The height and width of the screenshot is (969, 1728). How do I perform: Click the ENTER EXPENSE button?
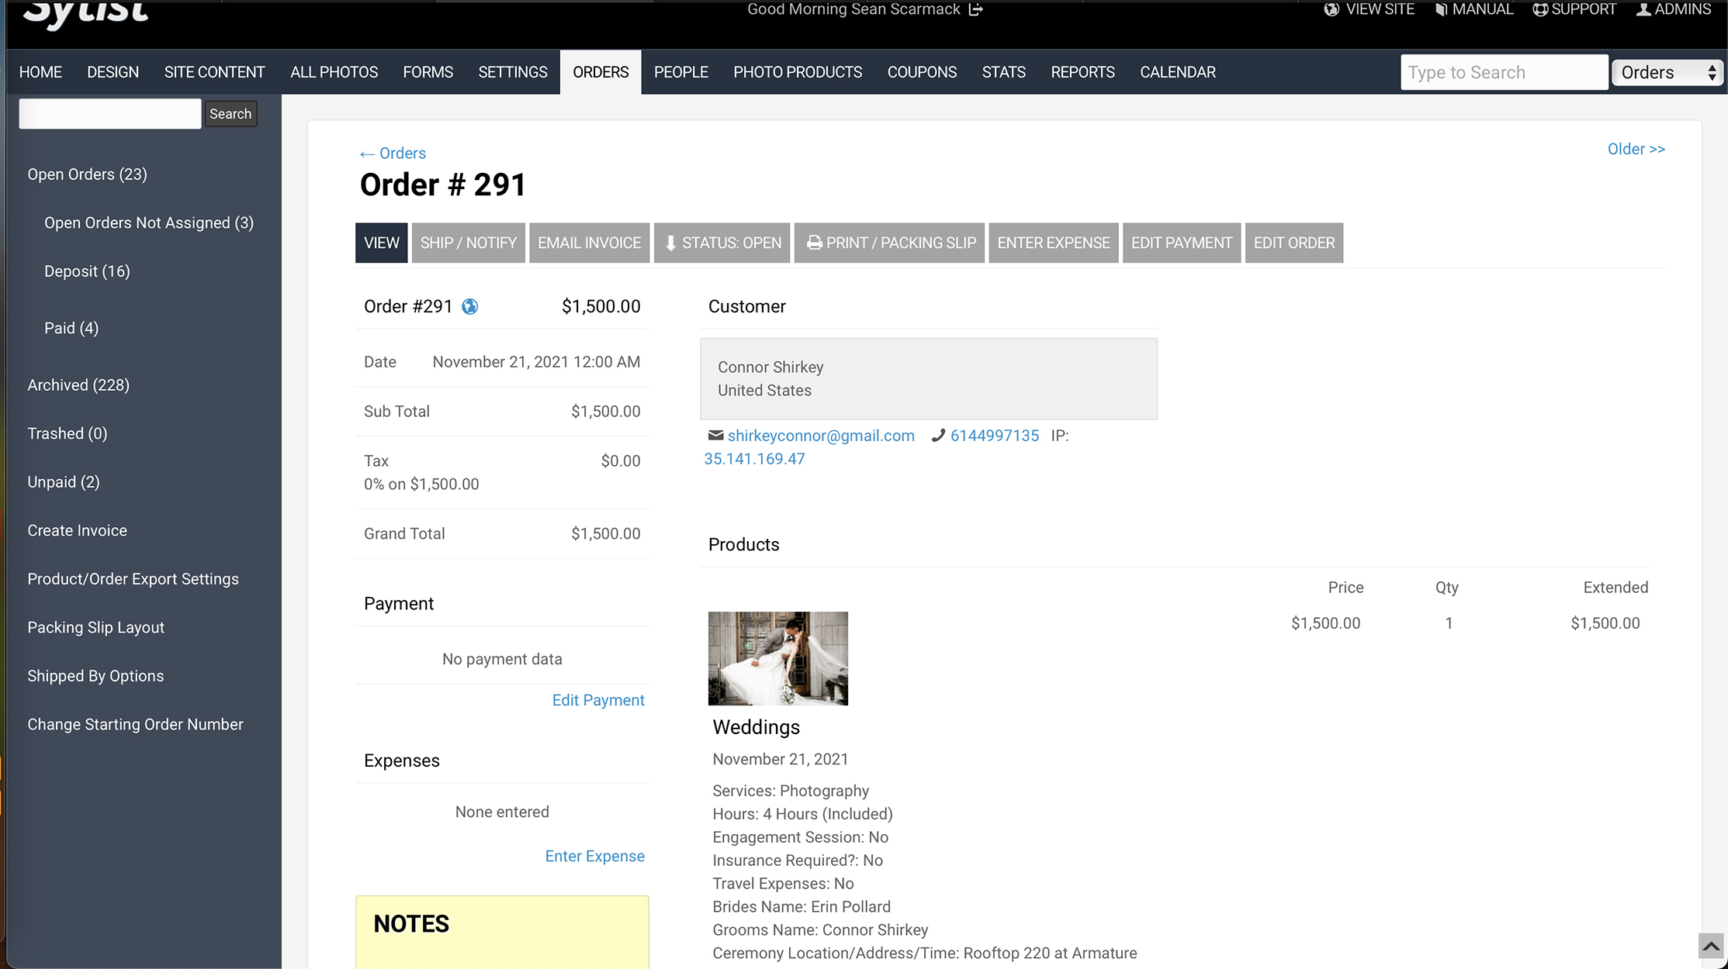(x=1054, y=243)
